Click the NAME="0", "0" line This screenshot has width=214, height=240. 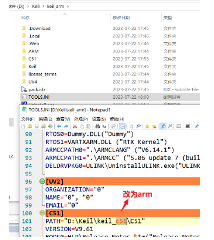pyautogui.click(x=69, y=197)
